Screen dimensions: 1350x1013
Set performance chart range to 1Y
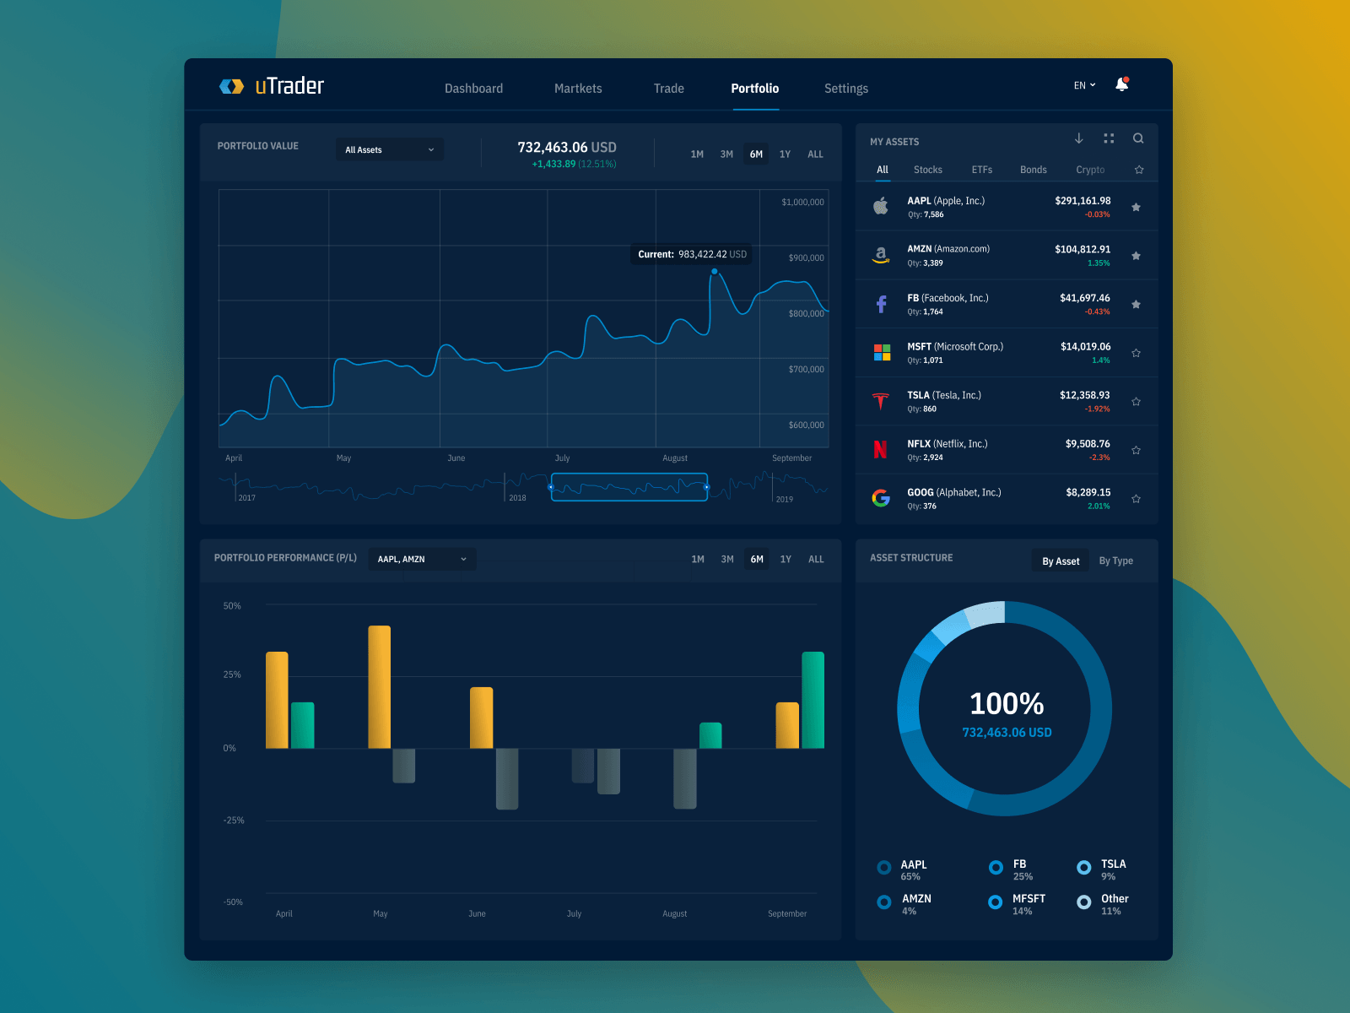click(x=786, y=560)
